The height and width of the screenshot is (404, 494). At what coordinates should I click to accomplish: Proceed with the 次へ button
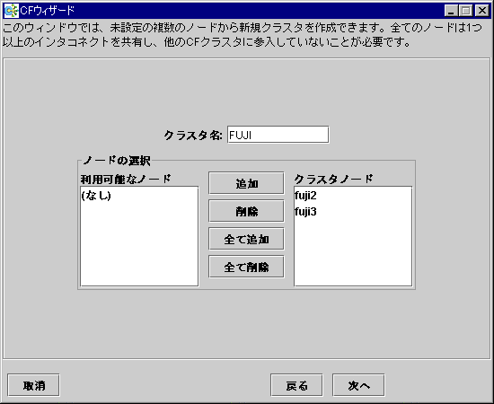pos(358,385)
